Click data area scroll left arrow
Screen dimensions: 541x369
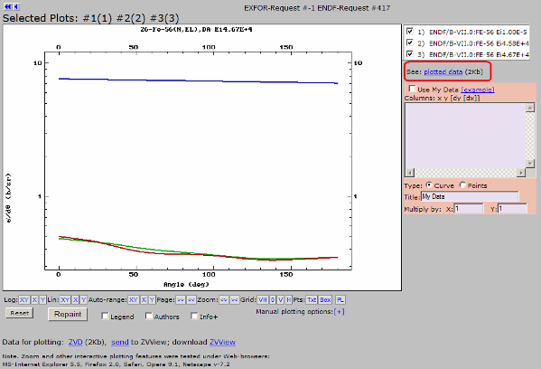(409, 173)
